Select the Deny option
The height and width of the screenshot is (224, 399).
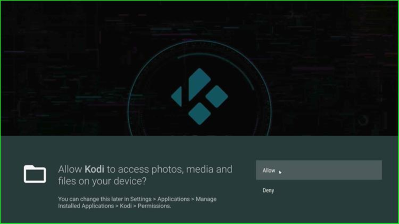tap(268, 190)
